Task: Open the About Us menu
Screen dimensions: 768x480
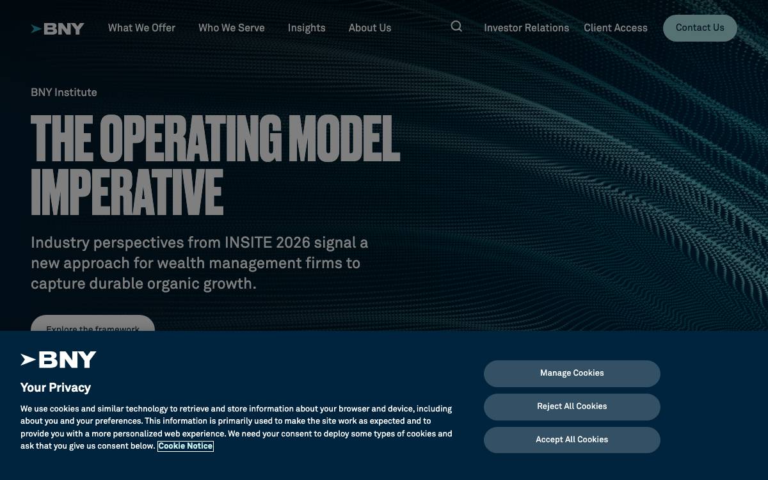Action: point(370,28)
